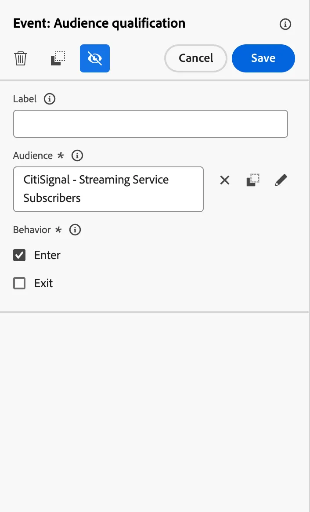Click the Cancel button
Image resolution: width=310 pixels, height=512 pixels.
[196, 58]
